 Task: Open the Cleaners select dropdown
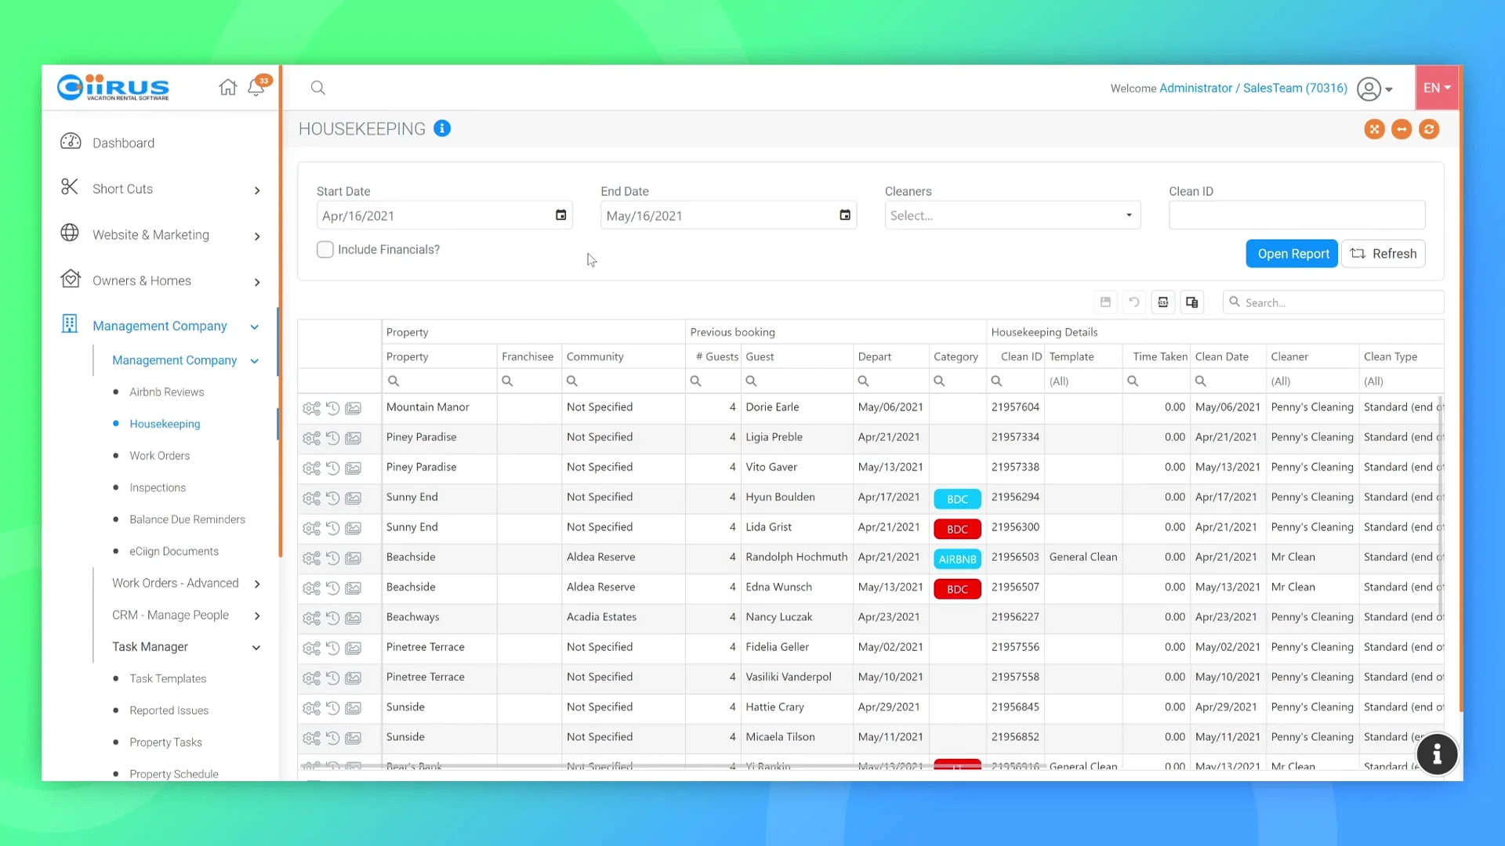click(1012, 215)
